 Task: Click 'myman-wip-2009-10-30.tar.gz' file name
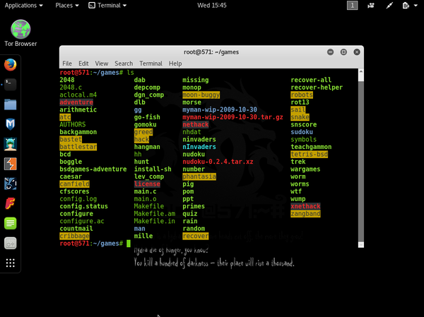[232, 117]
